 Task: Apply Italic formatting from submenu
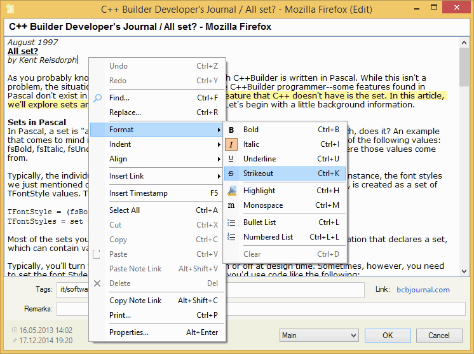pos(285,144)
